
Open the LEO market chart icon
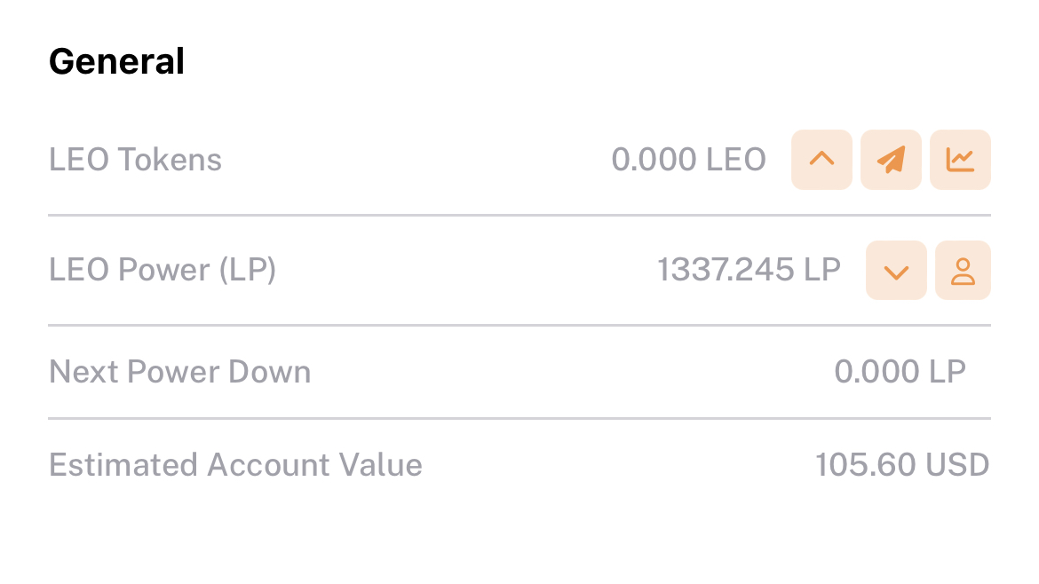click(x=960, y=160)
